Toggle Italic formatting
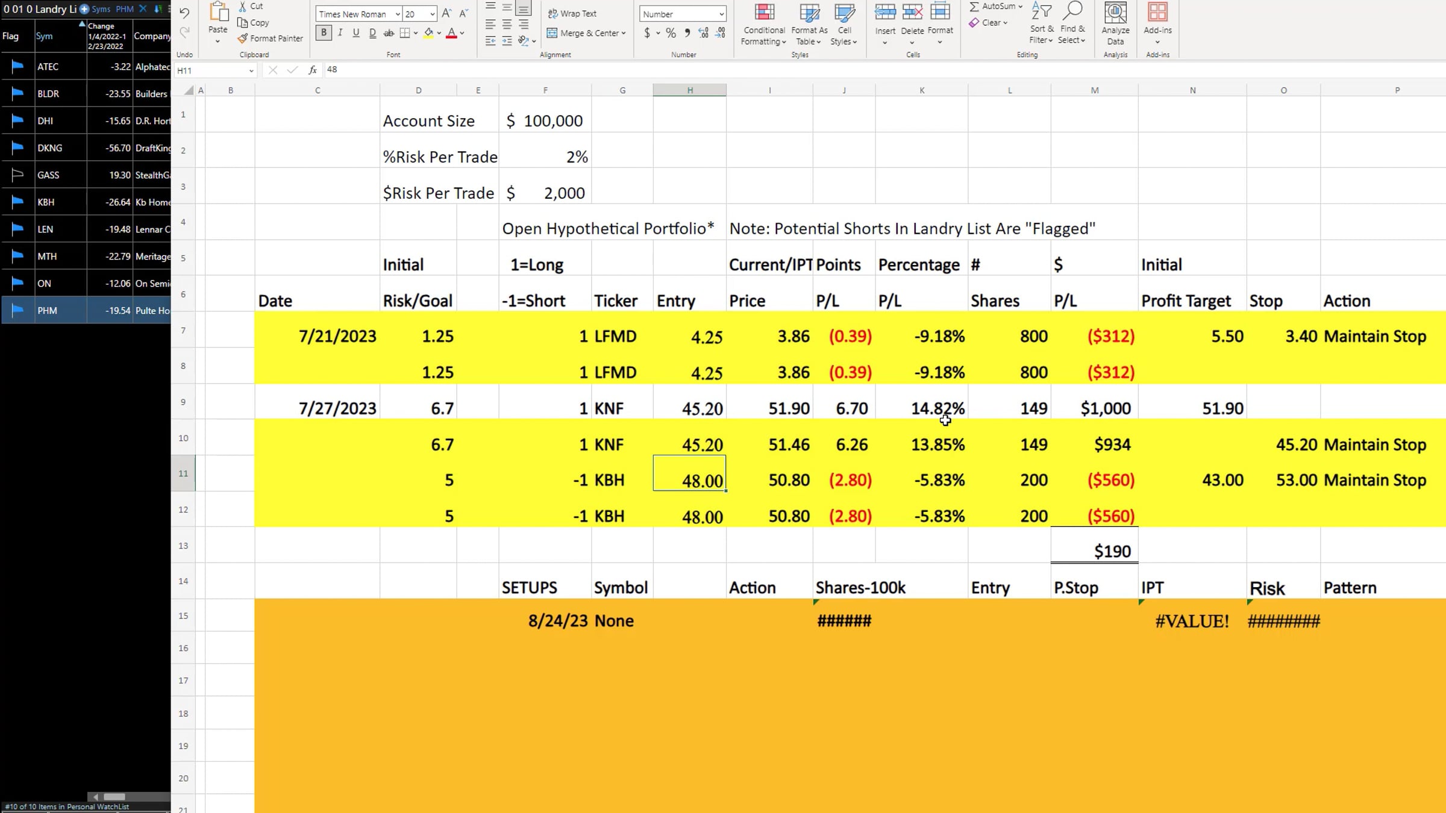Viewport: 1446px width, 813px height. [340, 33]
